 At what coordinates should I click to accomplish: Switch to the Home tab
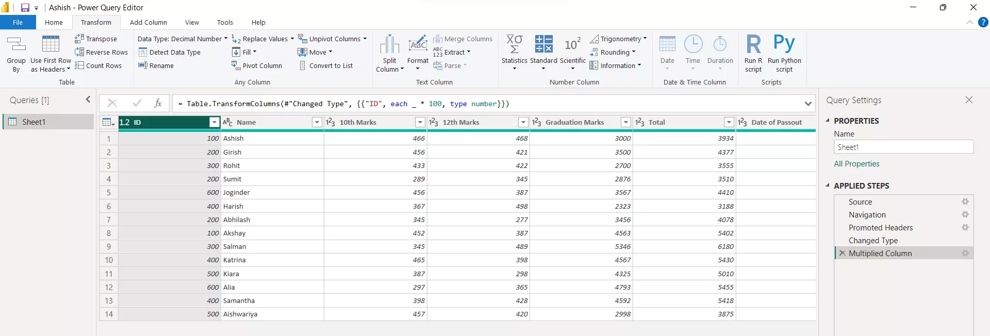point(54,22)
